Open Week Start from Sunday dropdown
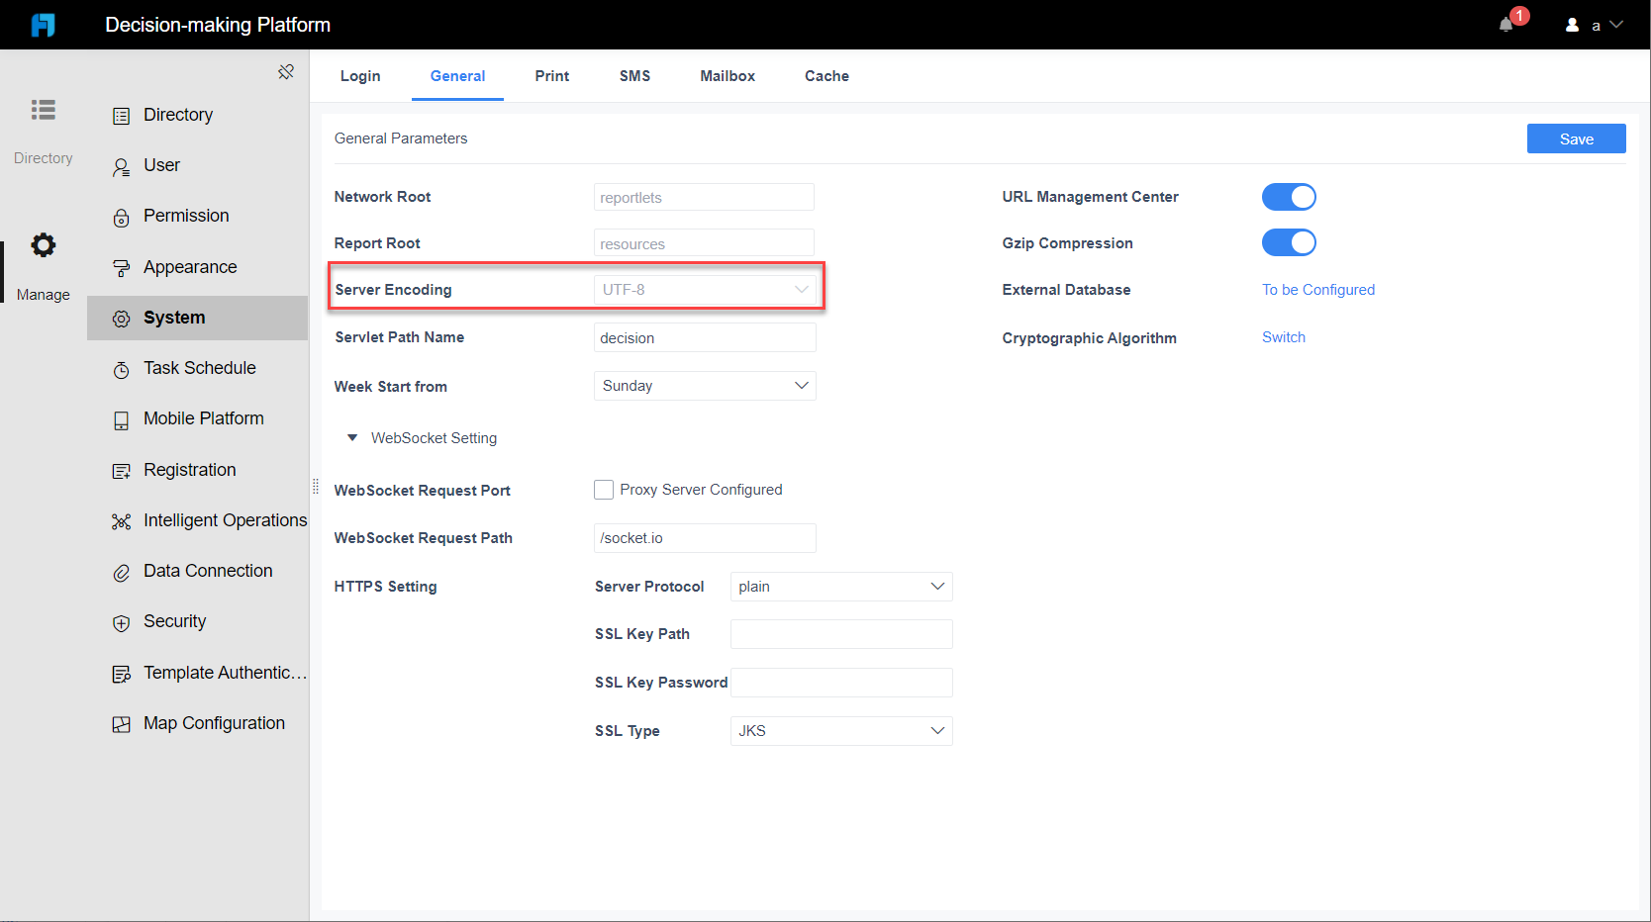The height and width of the screenshot is (922, 1651). coord(705,386)
